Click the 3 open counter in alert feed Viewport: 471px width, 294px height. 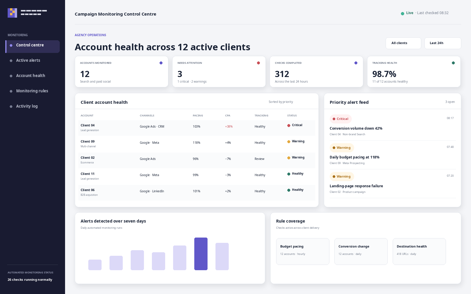click(450, 102)
